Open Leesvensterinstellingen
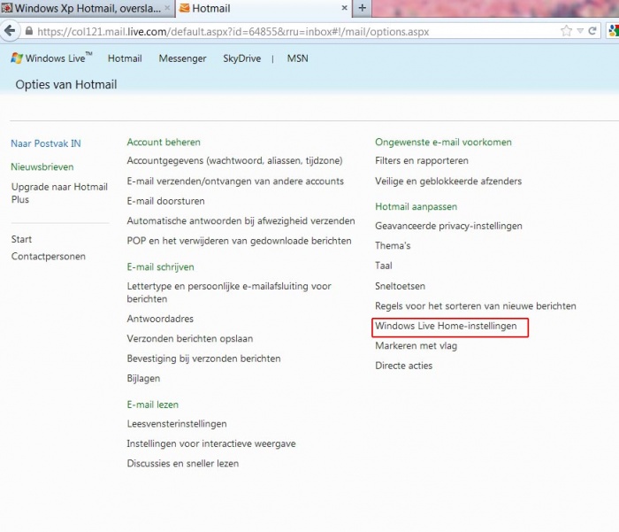Screen dimensions: 619x532 [177, 424]
